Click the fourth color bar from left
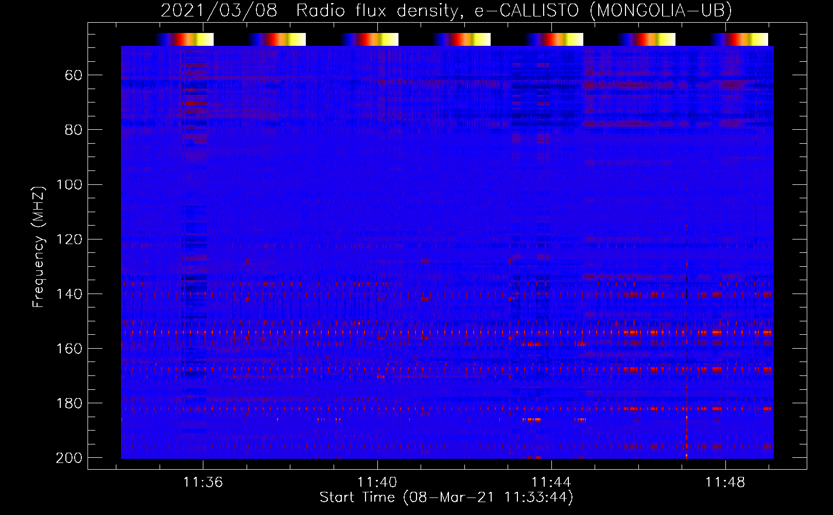Viewport: 833px width, 515px height. click(x=462, y=39)
